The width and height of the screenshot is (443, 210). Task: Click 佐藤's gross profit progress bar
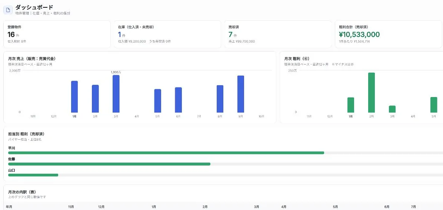226,164
